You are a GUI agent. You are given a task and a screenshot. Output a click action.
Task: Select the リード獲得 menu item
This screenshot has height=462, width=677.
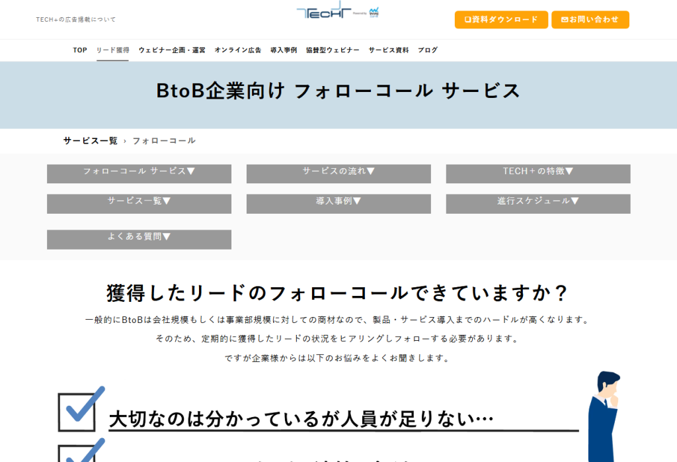(112, 50)
